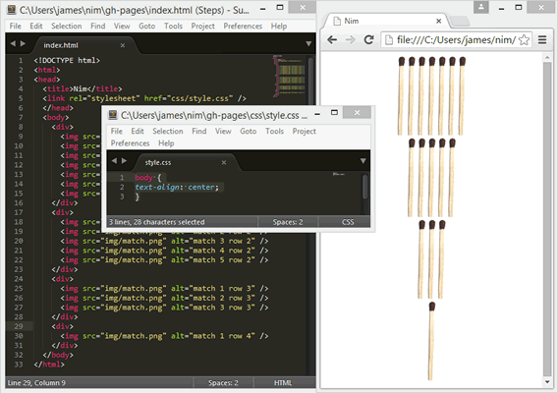
Task: Open Project menu in style.css window
Action: 304,131
